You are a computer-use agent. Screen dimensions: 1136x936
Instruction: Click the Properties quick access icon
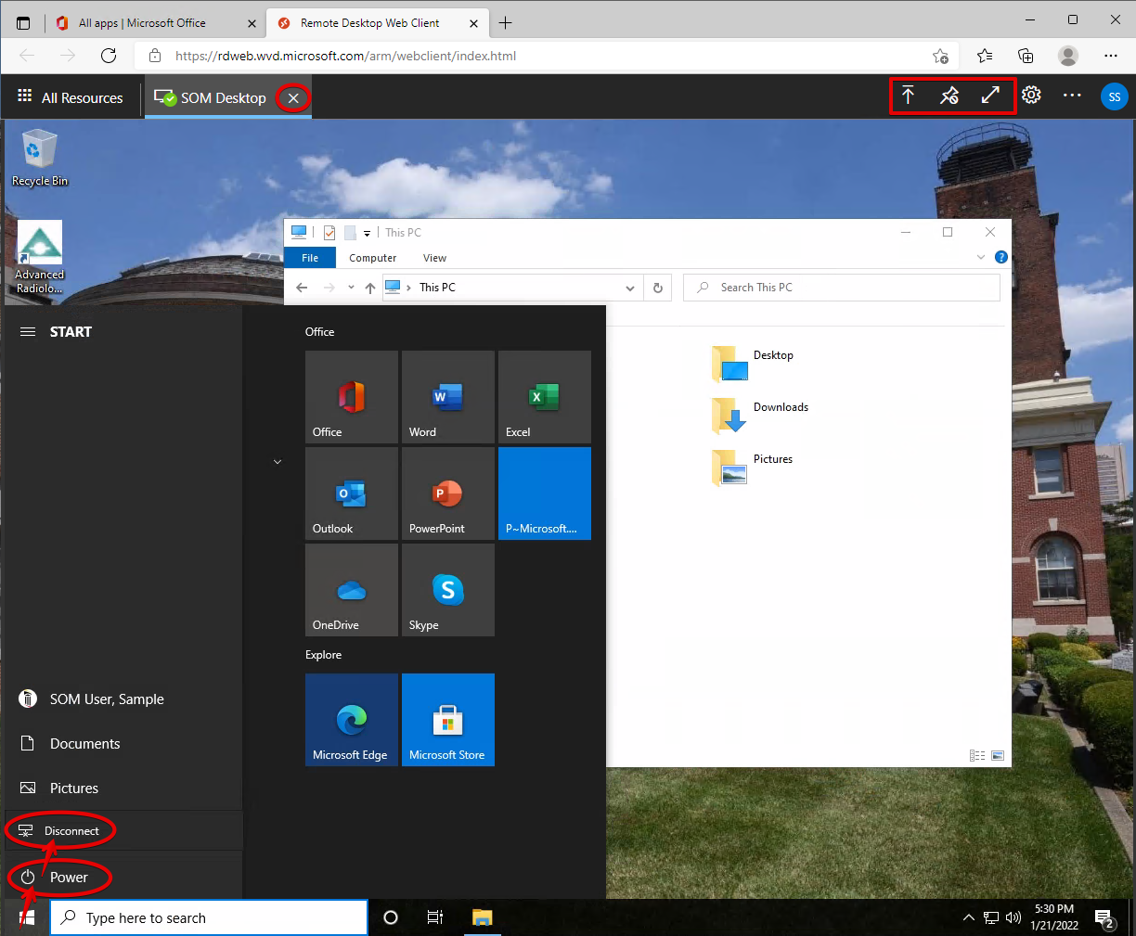(x=329, y=233)
